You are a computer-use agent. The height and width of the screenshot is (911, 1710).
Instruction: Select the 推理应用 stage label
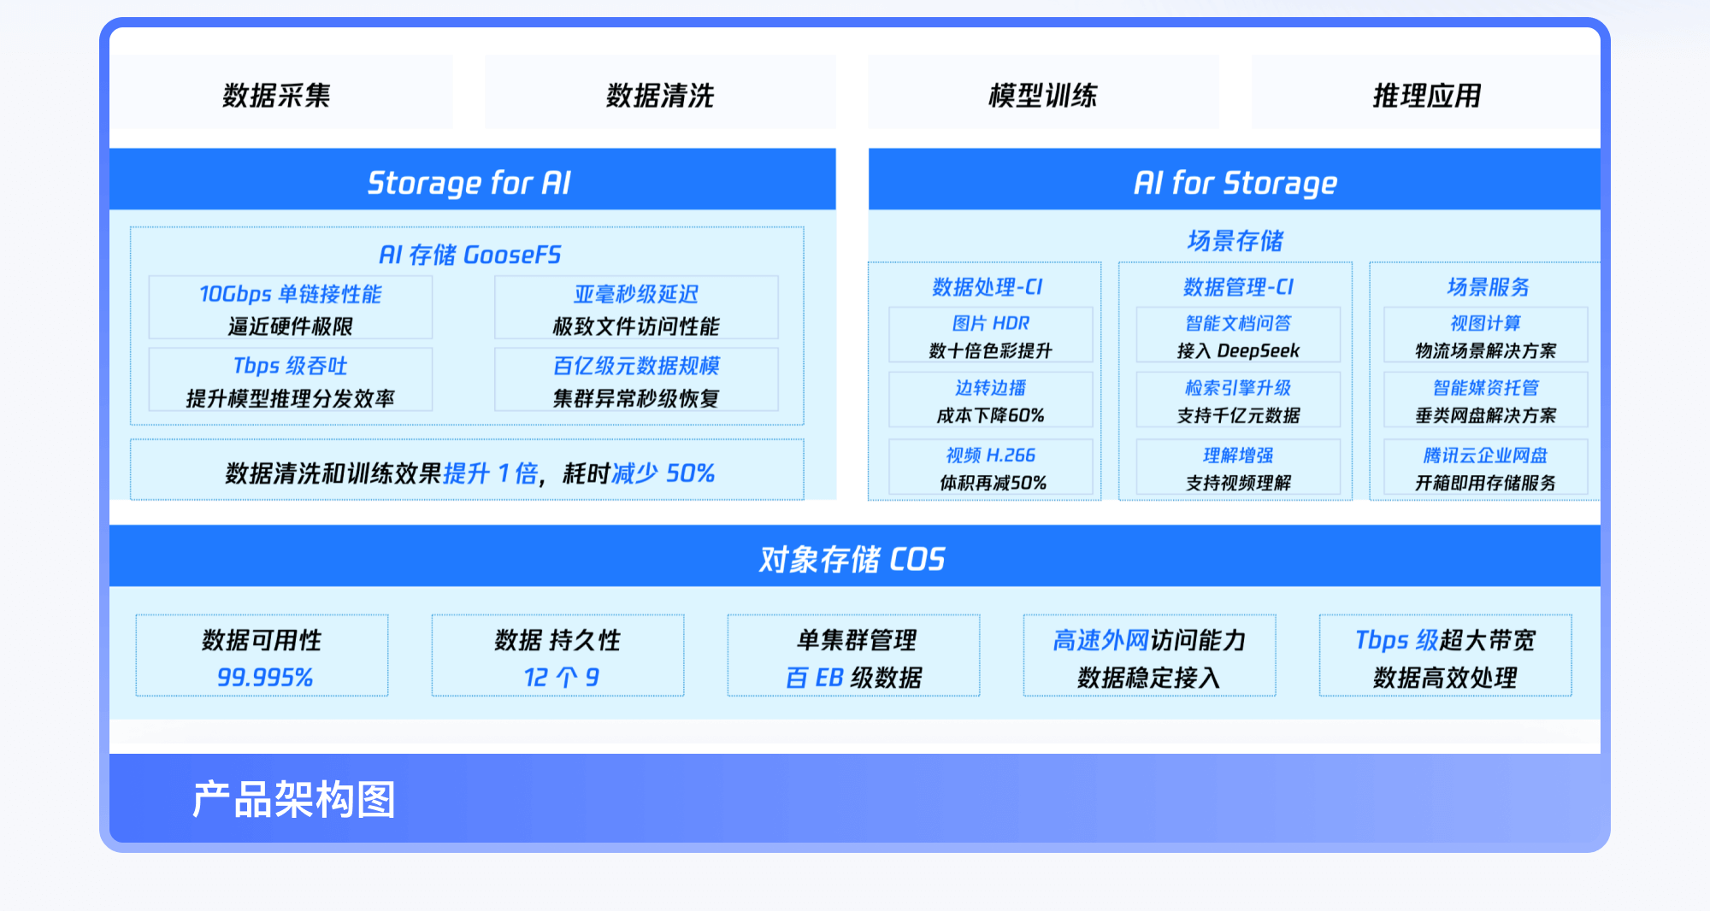pyautogui.click(x=1427, y=95)
